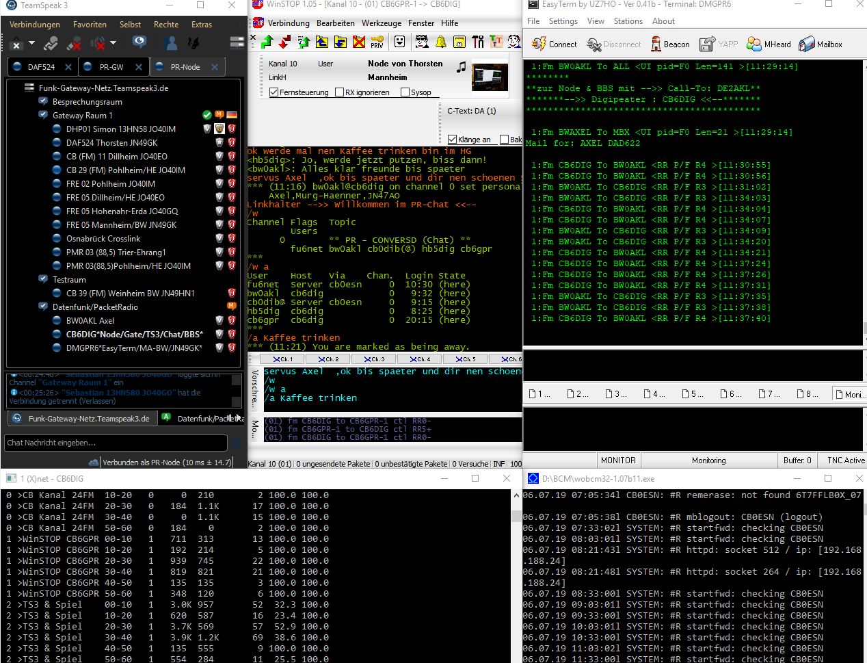Click MONITOR button in EasyTerm status bar
867x663 pixels.
click(618, 460)
